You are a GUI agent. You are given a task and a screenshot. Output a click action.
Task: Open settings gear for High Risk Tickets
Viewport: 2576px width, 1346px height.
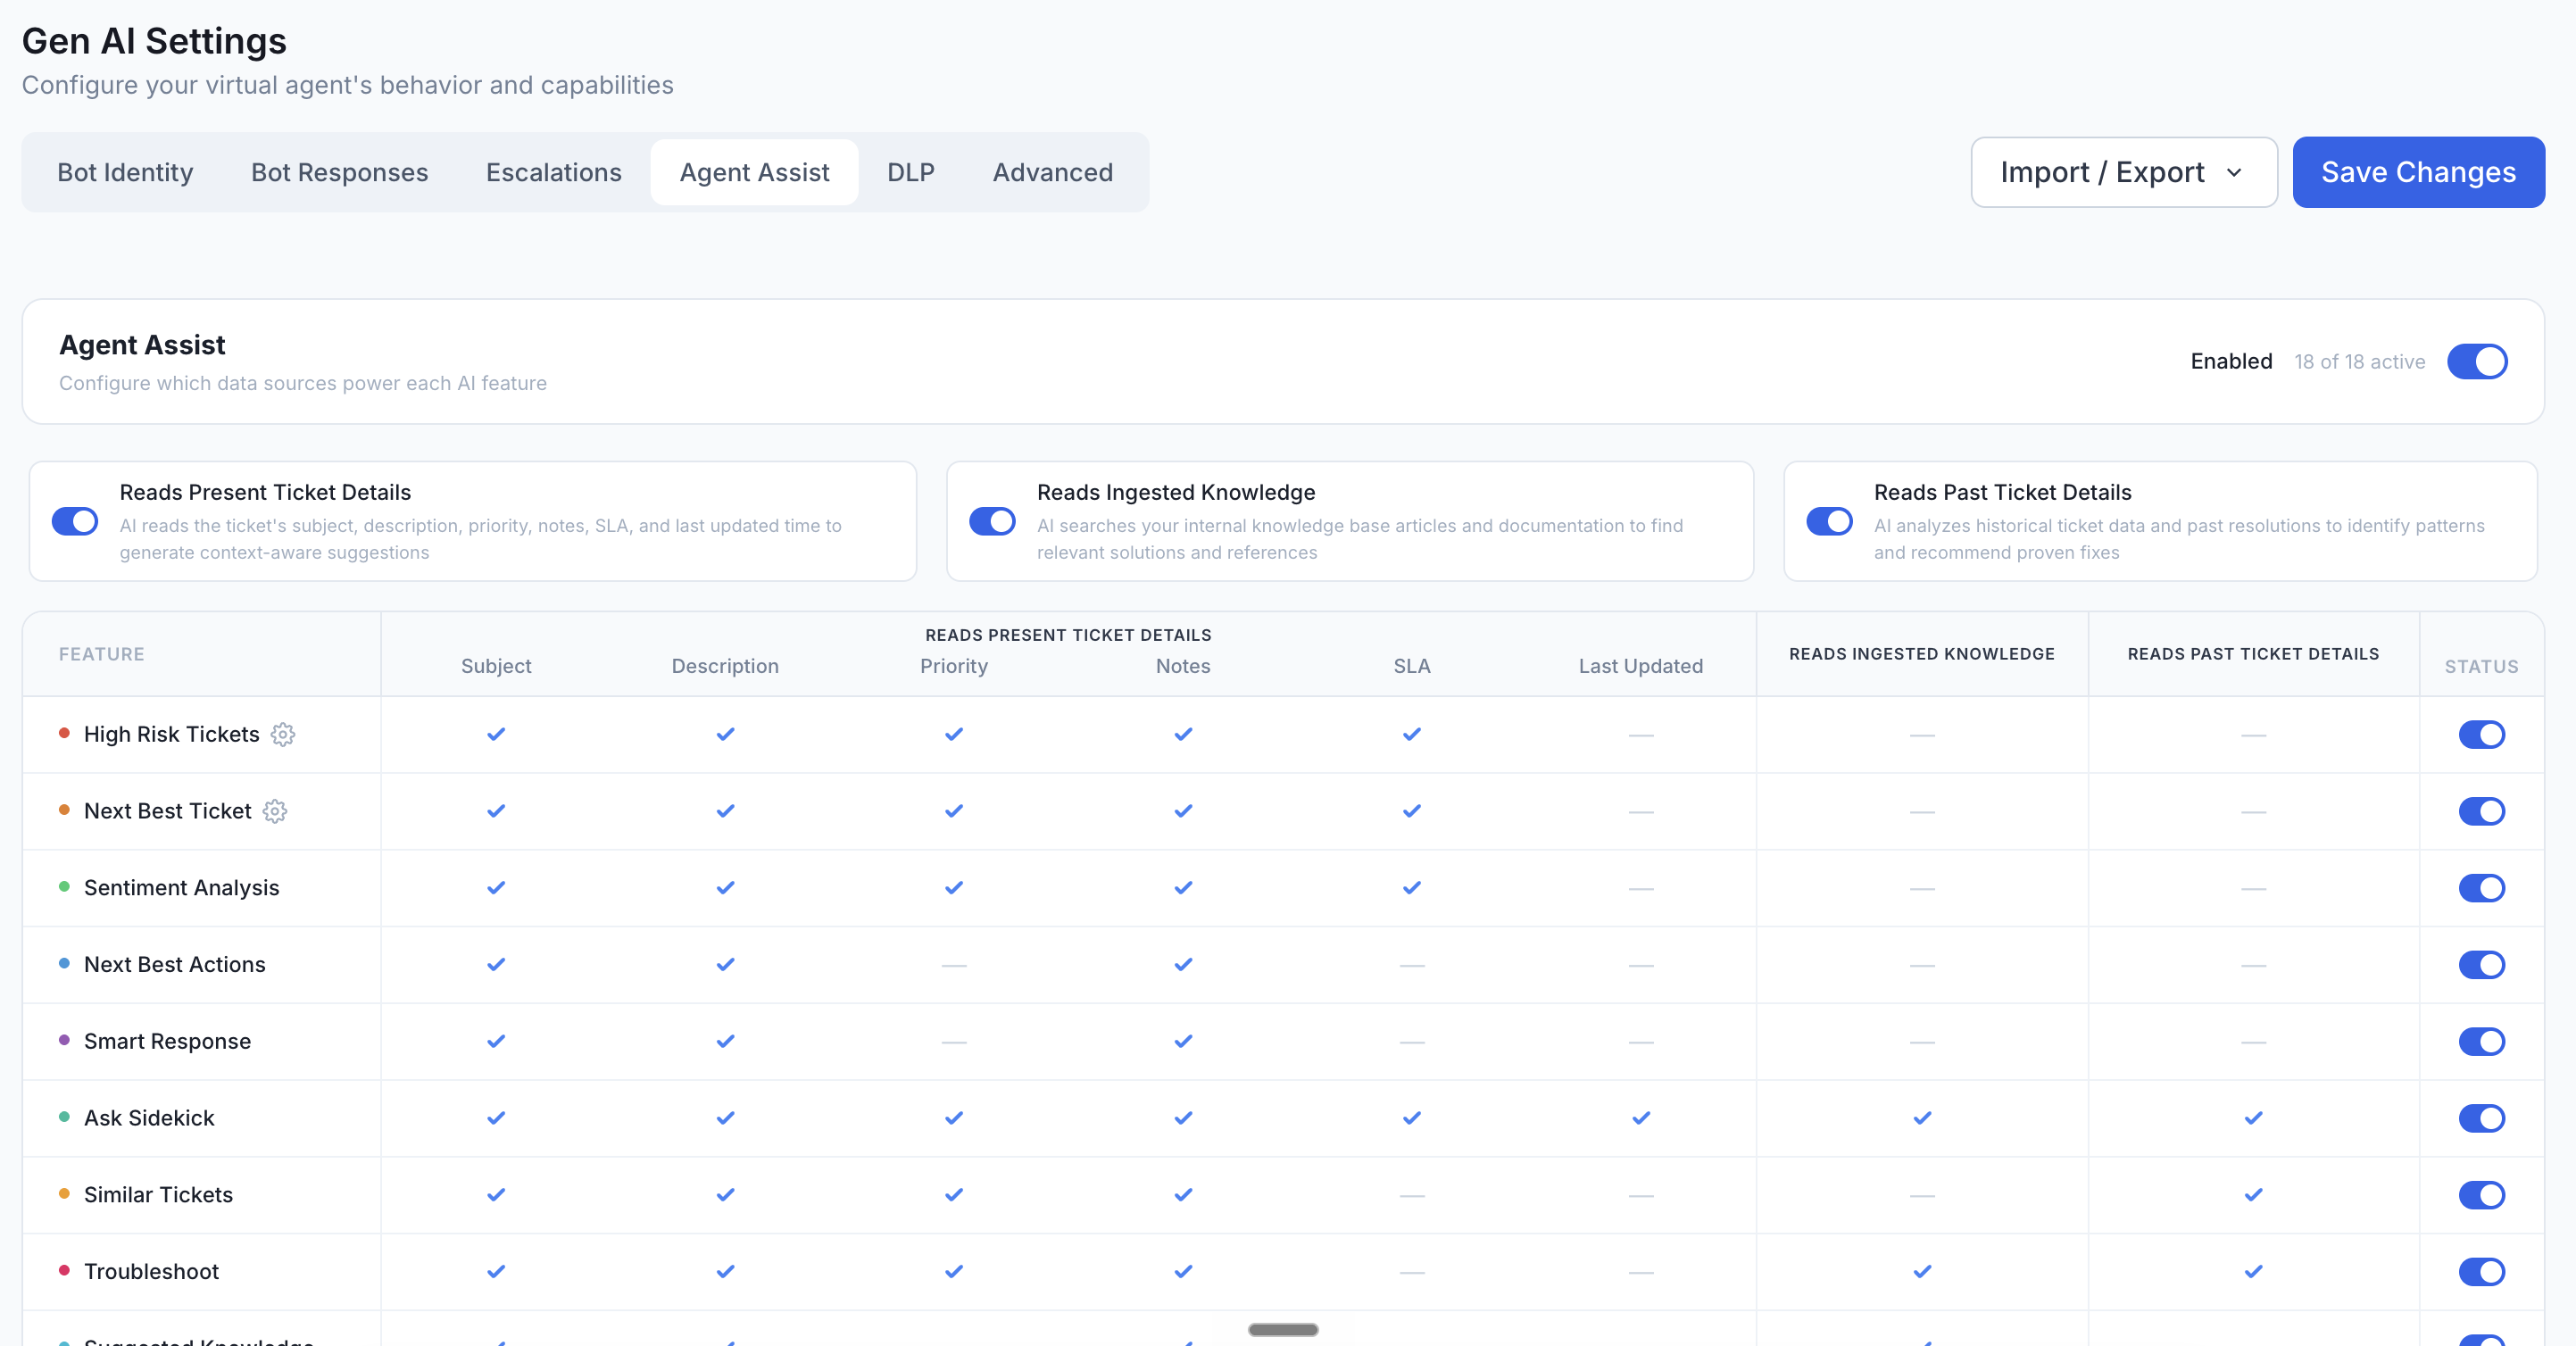pos(283,734)
